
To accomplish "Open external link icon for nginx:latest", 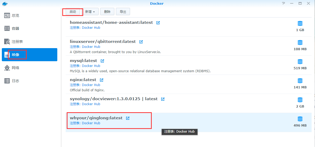I will (102, 80).
